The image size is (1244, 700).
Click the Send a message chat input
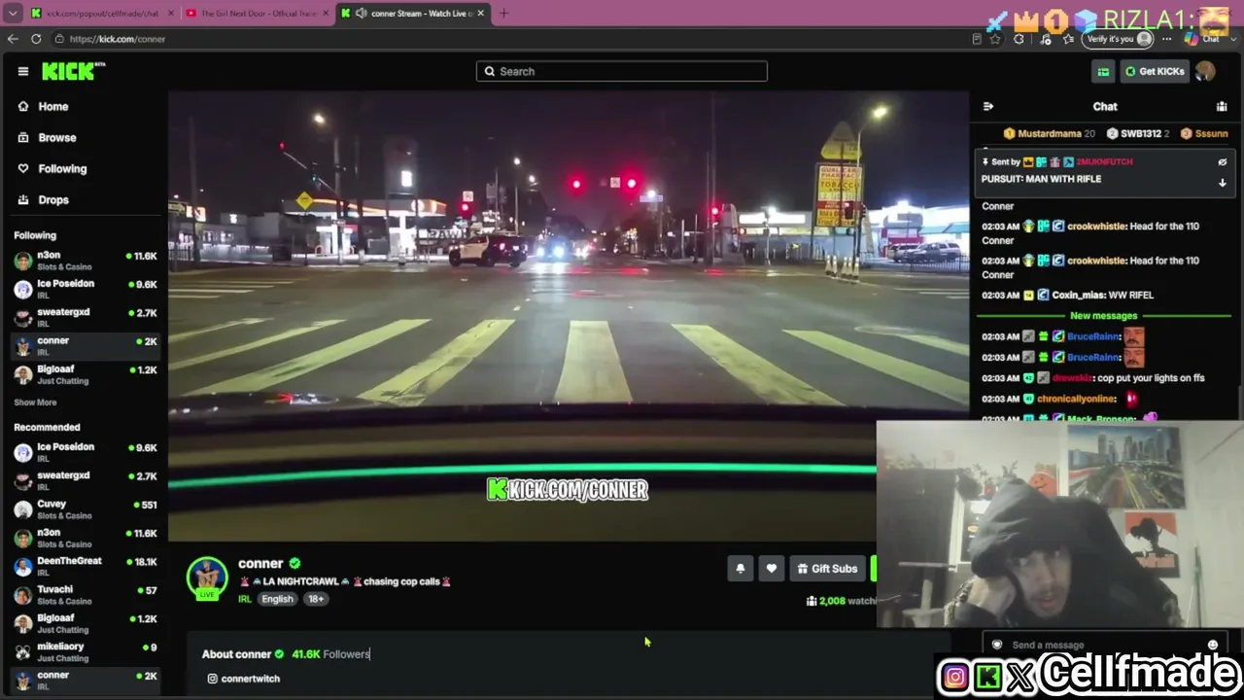tap(1103, 645)
